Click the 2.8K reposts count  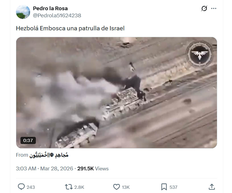click(79, 187)
